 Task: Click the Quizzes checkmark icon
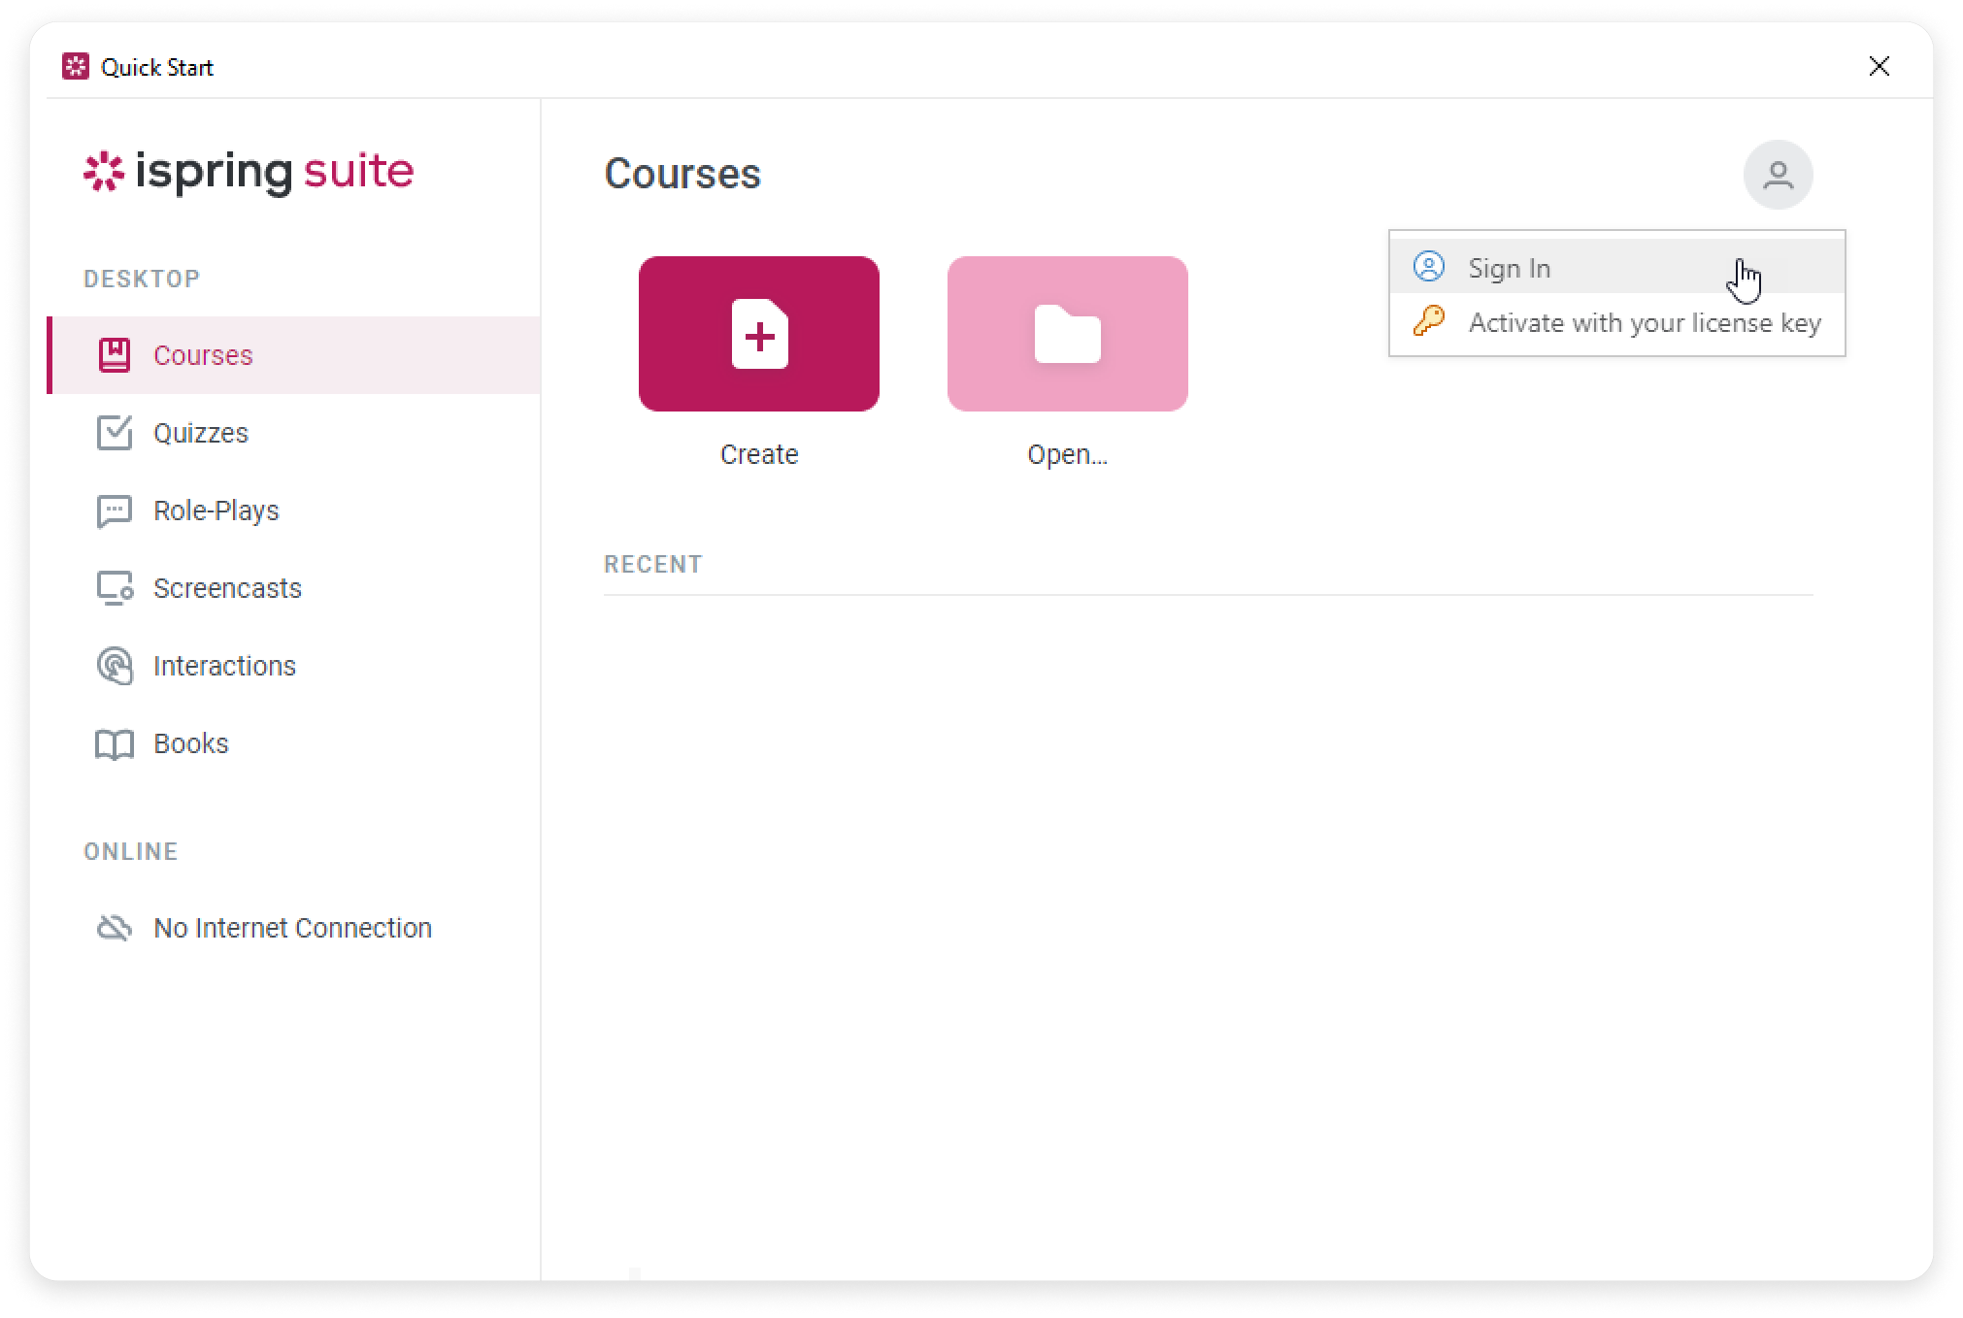115,433
